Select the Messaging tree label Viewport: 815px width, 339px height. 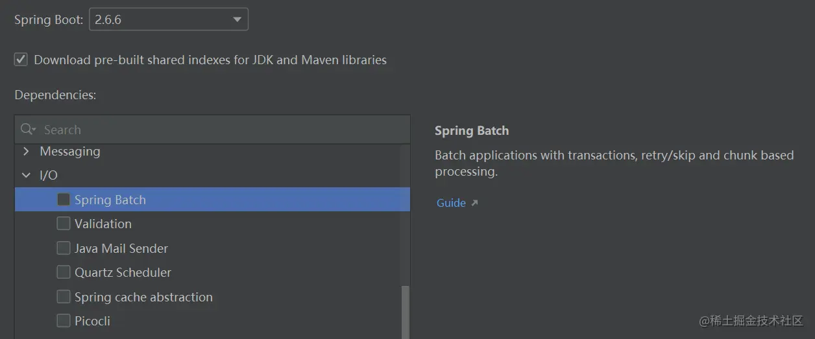[70, 152]
